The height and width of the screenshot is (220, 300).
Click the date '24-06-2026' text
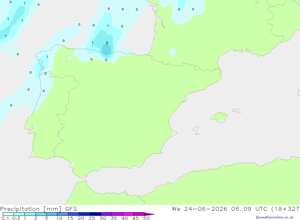[206, 209]
